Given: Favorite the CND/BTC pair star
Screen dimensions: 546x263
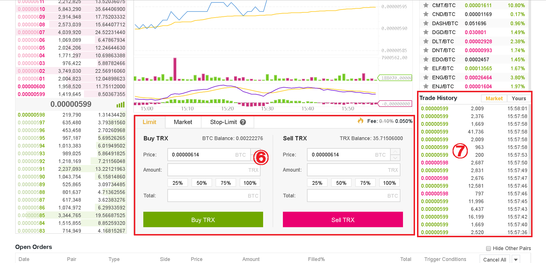Looking at the screenshot, I should (426, 14).
